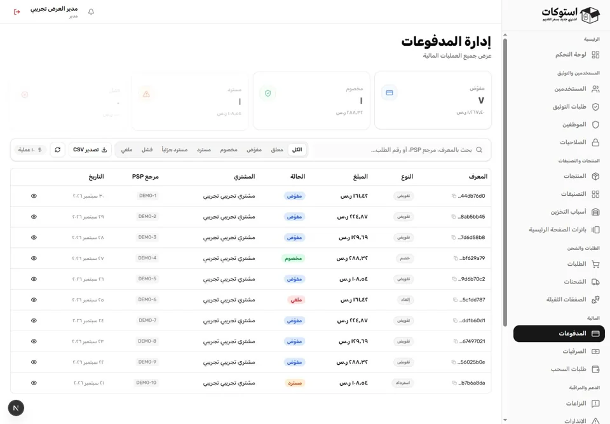Click the logout icon in the header
The width and height of the screenshot is (610, 424).
(17, 11)
